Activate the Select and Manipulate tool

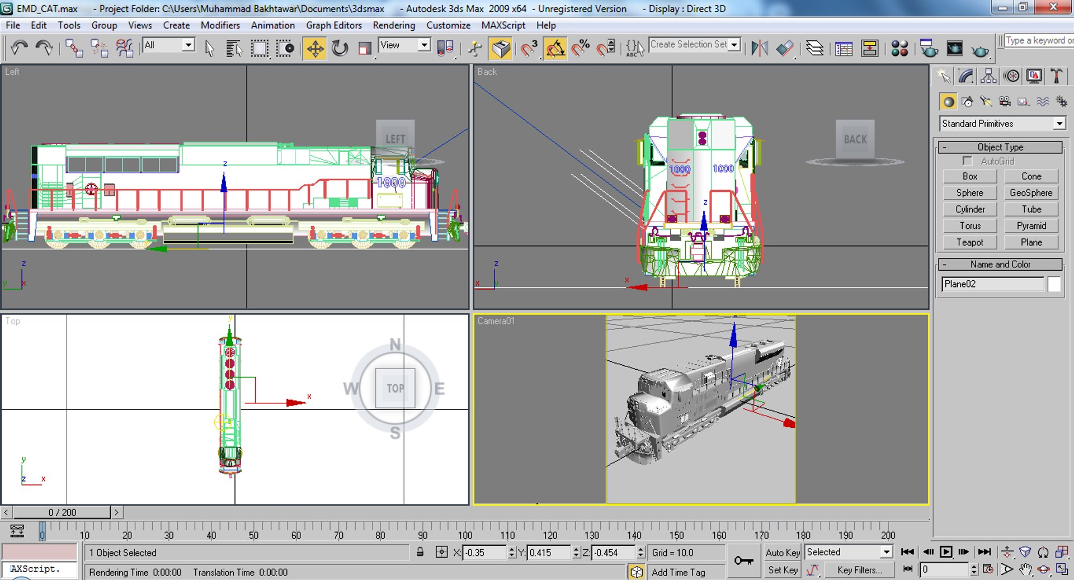coord(475,48)
